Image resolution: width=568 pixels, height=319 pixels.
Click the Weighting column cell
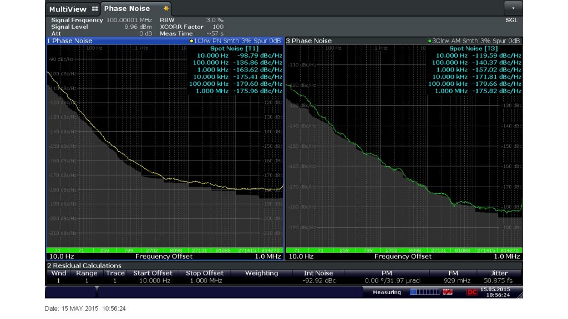(261, 281)
